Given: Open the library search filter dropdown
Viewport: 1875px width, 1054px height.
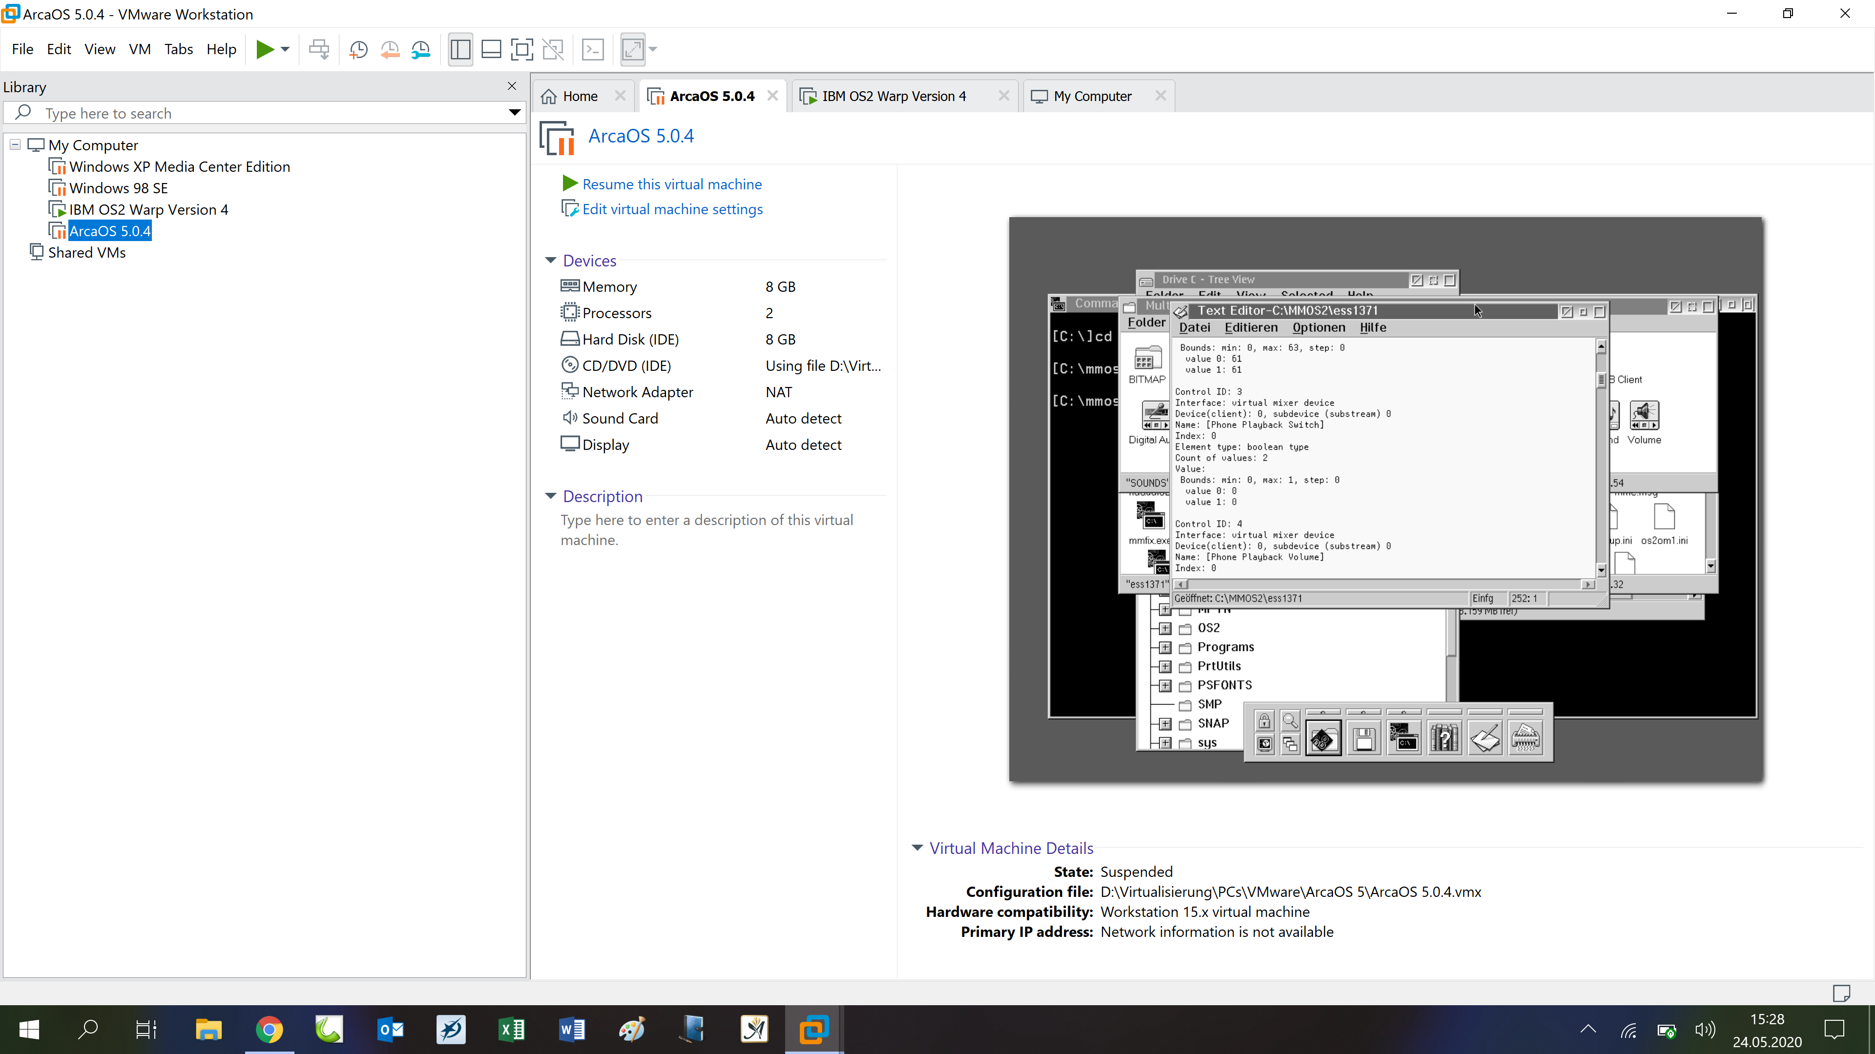Looking at the screenshot, I should tap(515, 113).
